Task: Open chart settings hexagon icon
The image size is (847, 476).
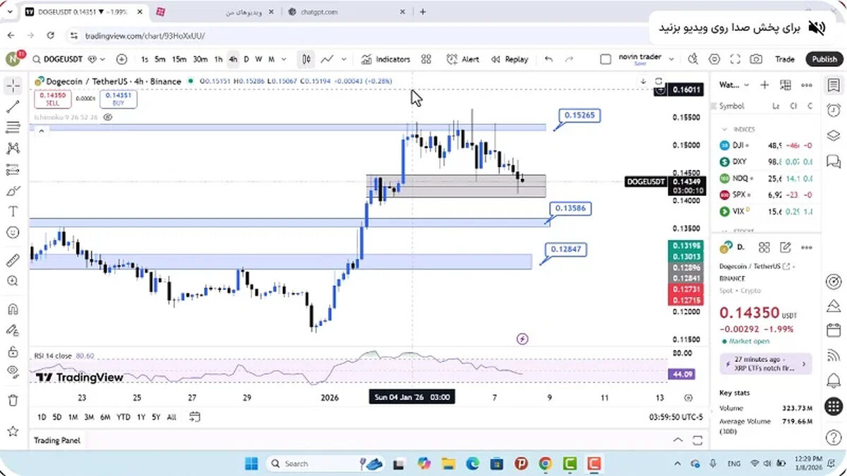Action: [714, 59]
